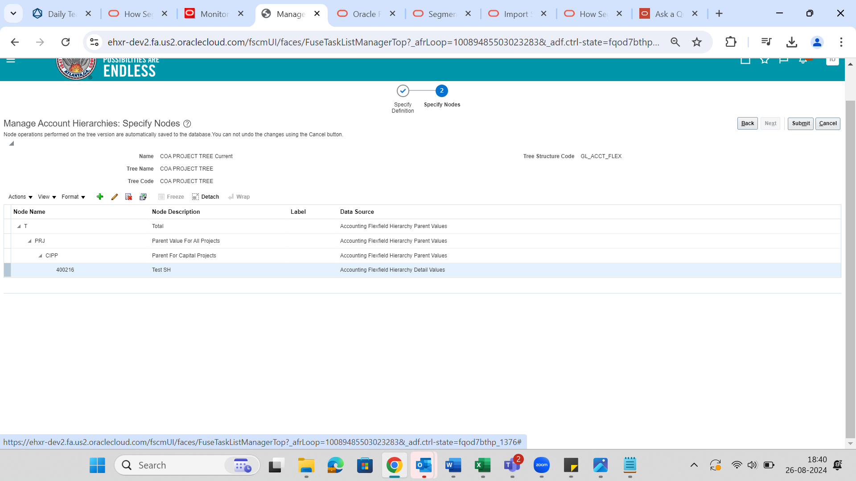Click the Cancel button
Screen dimensions: 856x481
[828, 123]
